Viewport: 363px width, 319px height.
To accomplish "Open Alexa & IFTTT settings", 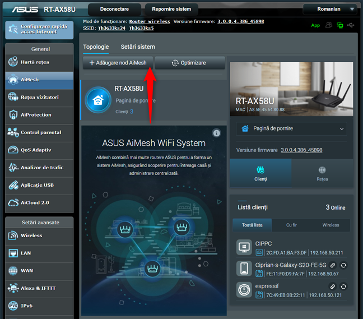I will point(39,289).
